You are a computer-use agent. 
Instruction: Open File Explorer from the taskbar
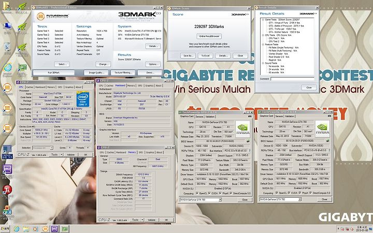tap(26, 229)
